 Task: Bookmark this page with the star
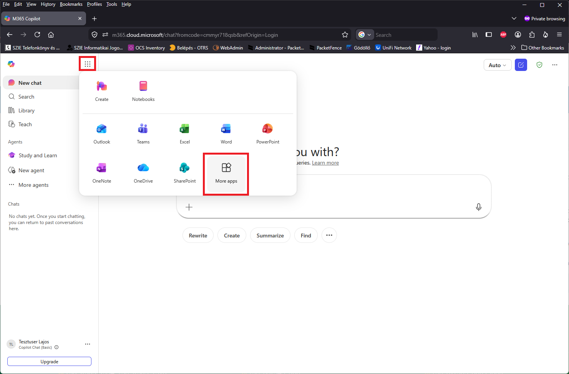click(x=345, y=35)
